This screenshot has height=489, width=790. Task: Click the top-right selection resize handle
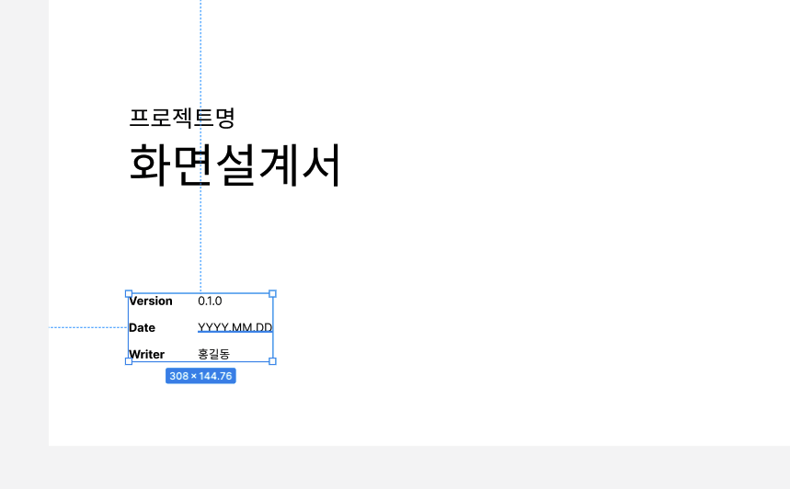(x=272, y=293)
